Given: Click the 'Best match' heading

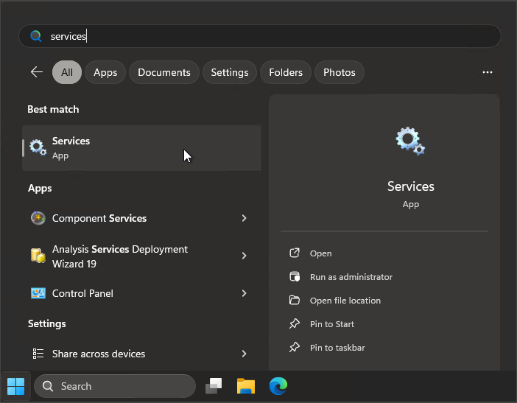Looking at the screenshot, I should (x=53, y=109).
